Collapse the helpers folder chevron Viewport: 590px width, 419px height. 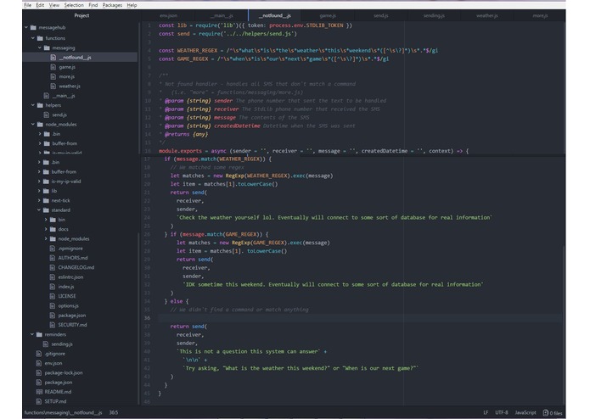point(33,105)
